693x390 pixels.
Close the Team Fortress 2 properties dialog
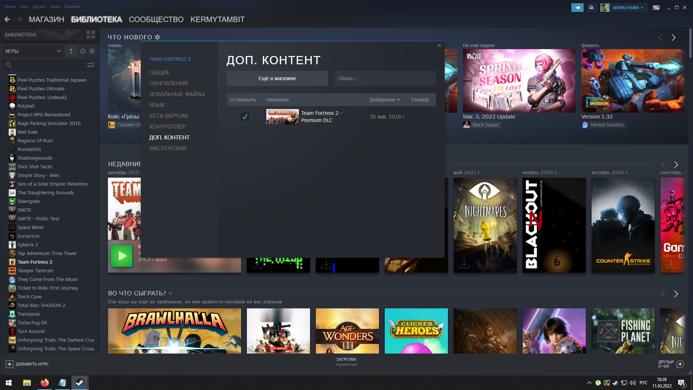coord(439,45)
